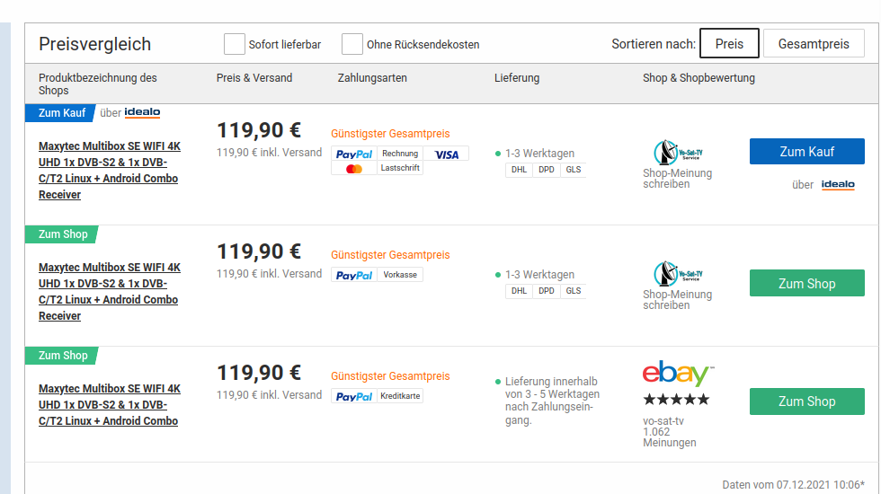Click the eBay logo in third offer
Viewport: 881px width, 494px height.
coord(677,375)
